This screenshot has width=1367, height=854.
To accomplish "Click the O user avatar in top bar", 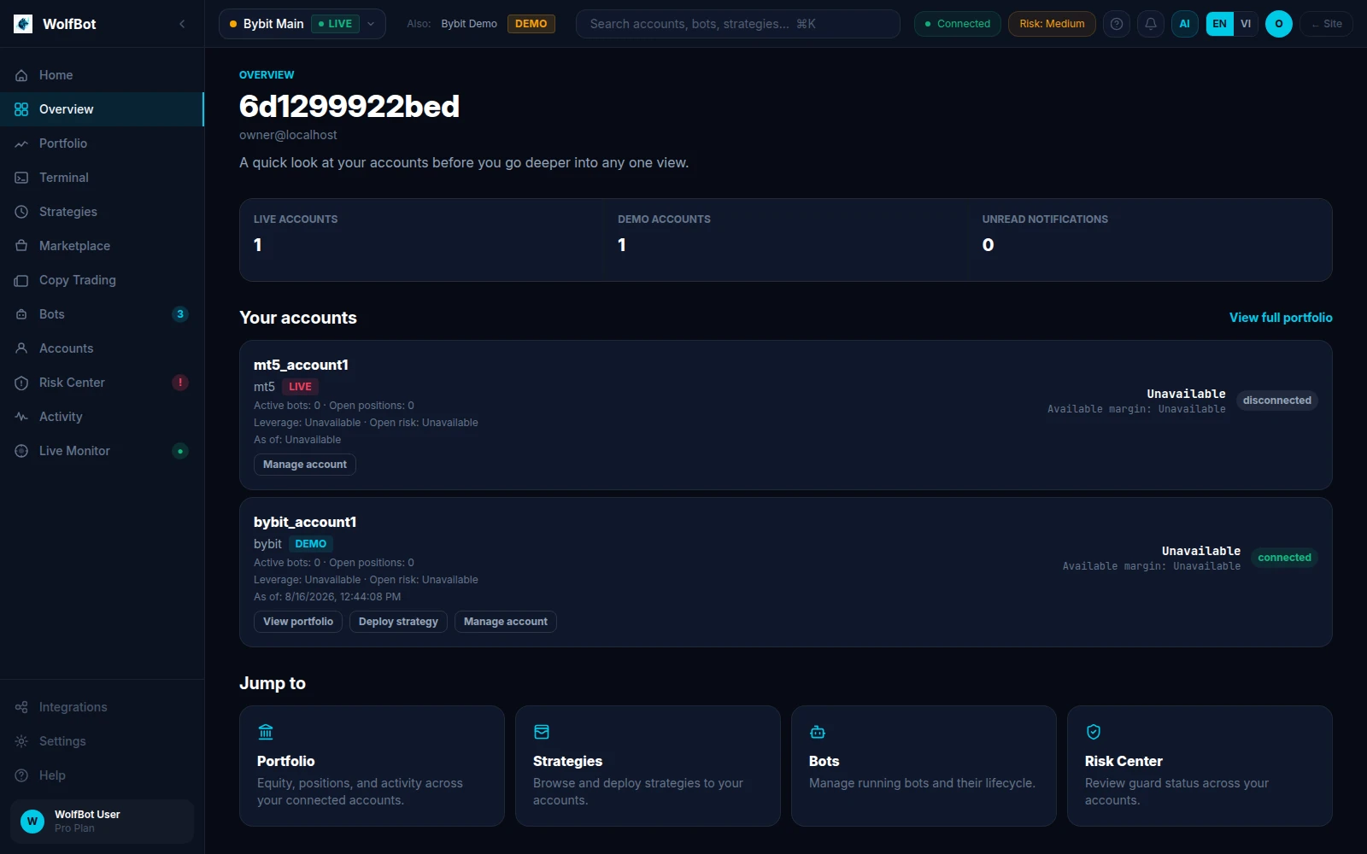I will [1279, 24].
